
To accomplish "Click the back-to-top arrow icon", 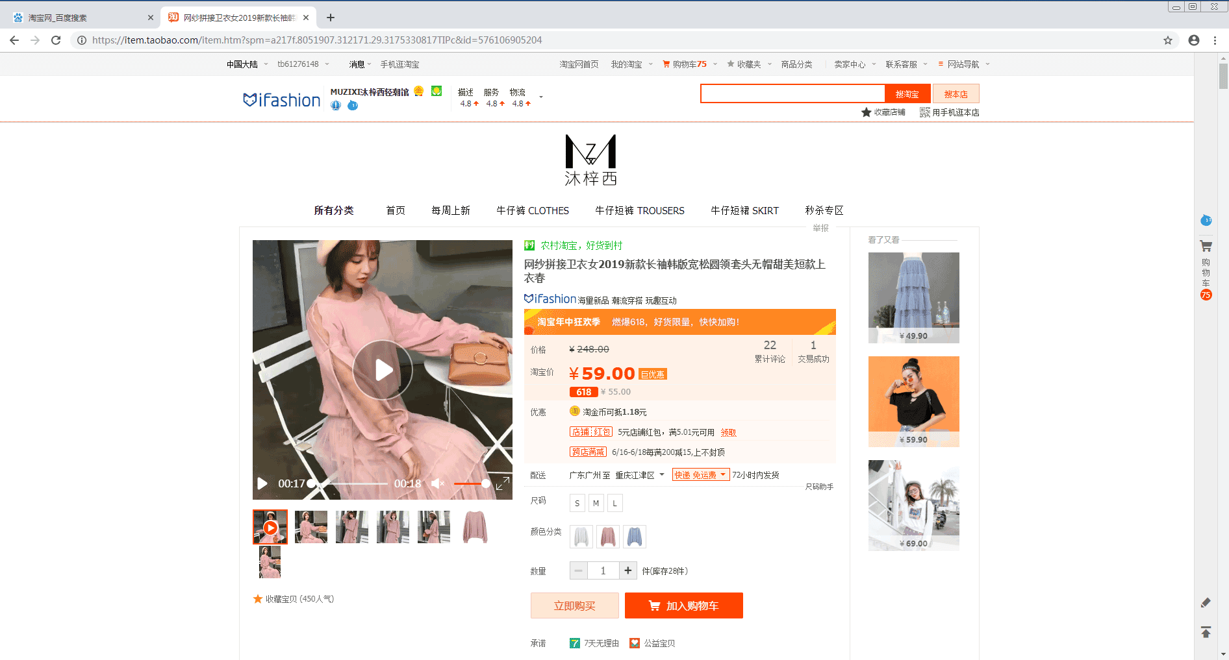I will click(x=1206, y=632).
